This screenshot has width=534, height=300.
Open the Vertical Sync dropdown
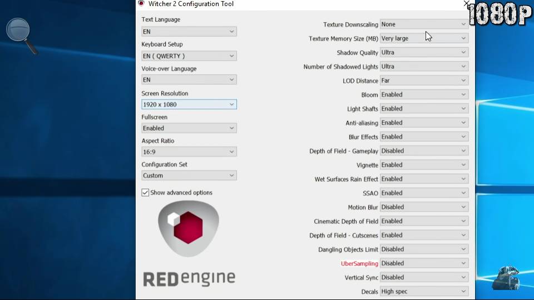click(424, 277)
